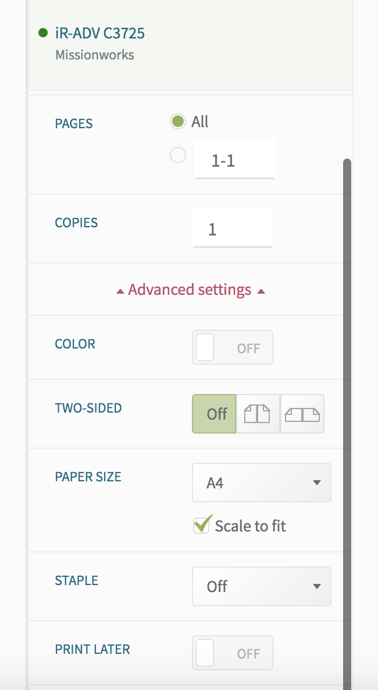Click the Scale to fit label
The width and height of the screenshot is (378, 690).
click(250, 526)
